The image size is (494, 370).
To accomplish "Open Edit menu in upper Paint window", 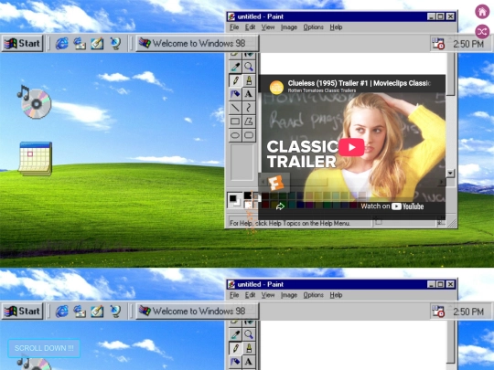I will (x=250, y=27).
